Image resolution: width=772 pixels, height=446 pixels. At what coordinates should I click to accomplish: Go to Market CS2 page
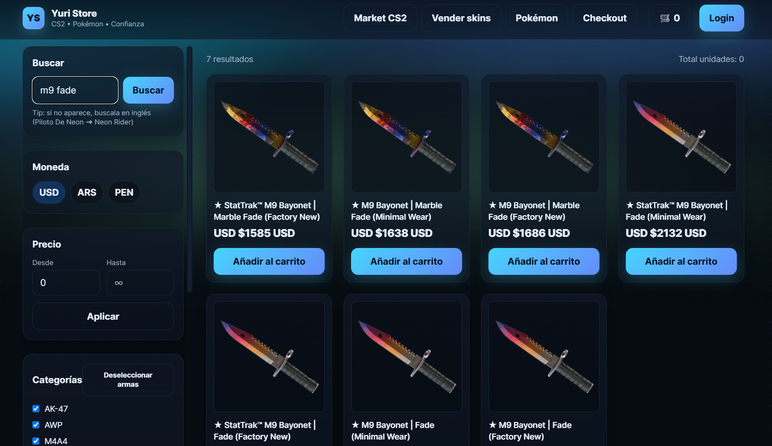click(x=380, y=18)
